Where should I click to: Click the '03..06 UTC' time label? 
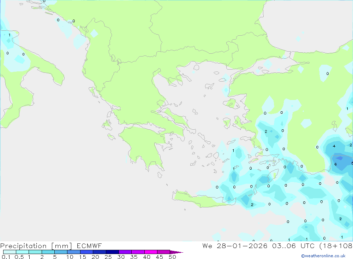(293, 246)
